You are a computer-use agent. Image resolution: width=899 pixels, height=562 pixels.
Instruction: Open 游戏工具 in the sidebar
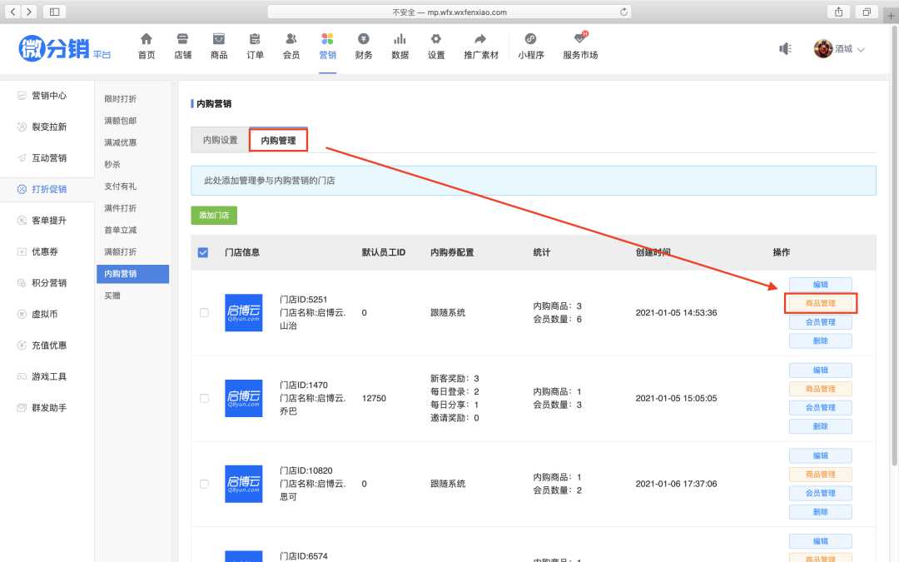pyautogui.click(x=49, y=377)
